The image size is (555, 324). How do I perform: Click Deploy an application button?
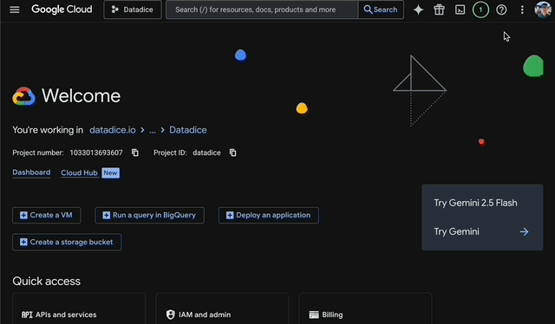(x=268, y=215)
